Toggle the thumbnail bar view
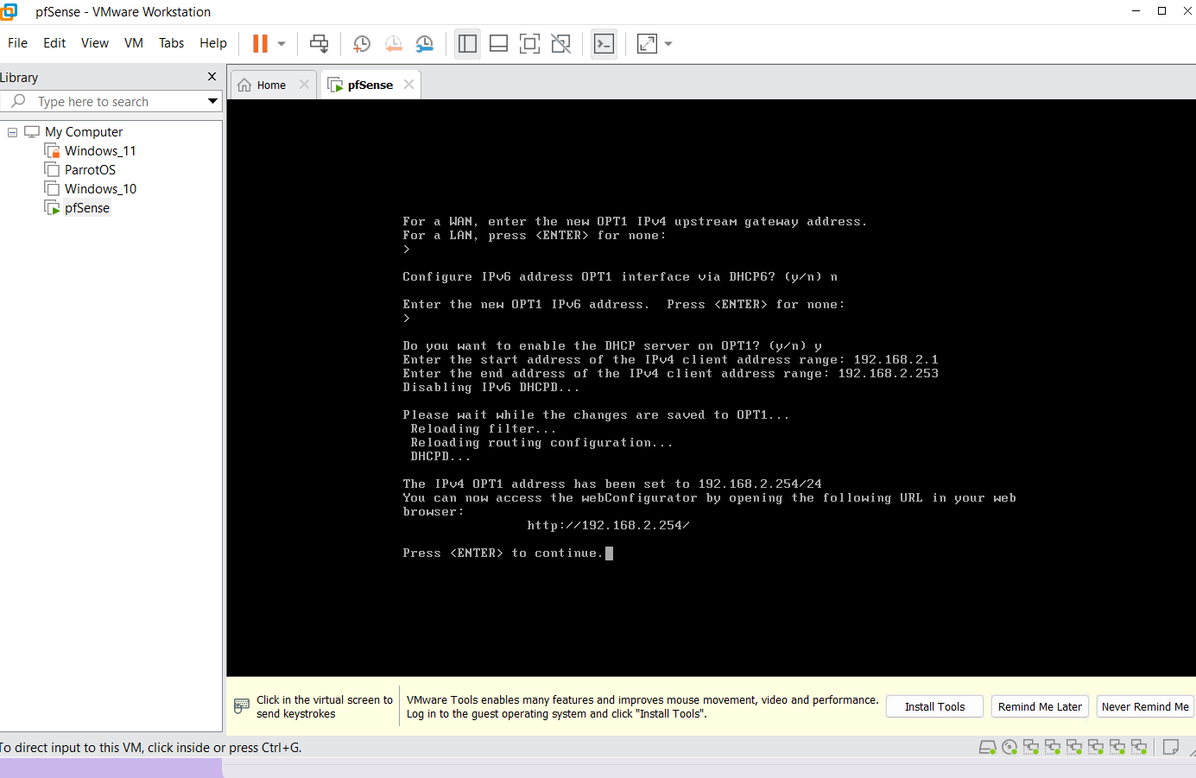Image resolution: width=1196 pixels, height=778 pixels. [x=498, y=43]
